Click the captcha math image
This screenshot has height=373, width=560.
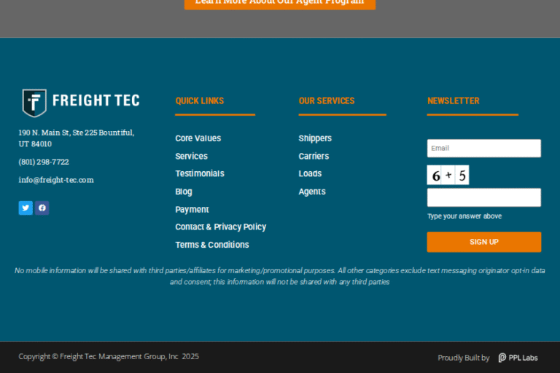point(448,175)
